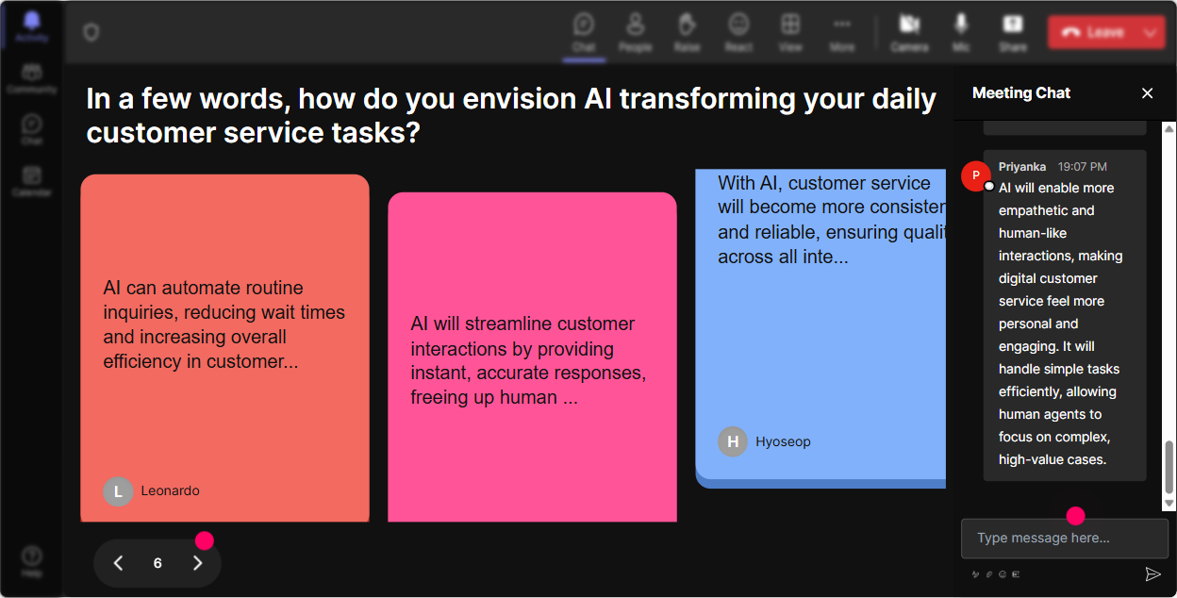The height and width of the screenshot is (598, 1177).
Task: Attach a file using the paperclip icon
Action: pyautogui.click(x=989, y=573)
